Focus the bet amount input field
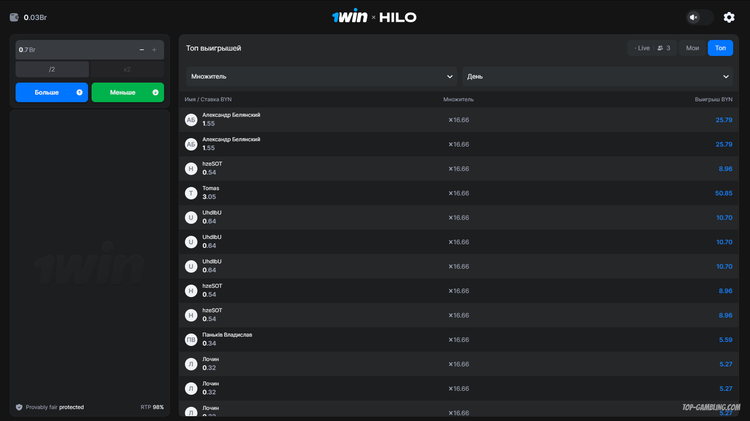This screenshot has width=750, height=421. (x=76, y=50)
